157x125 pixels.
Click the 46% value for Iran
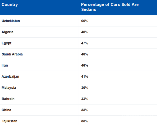tap(85, 65)
